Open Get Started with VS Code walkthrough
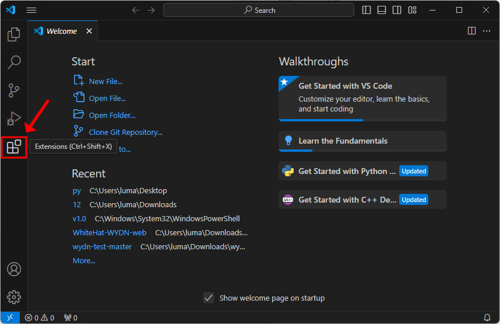Viewport: 500px width, 324px height. tap(362, 99)
